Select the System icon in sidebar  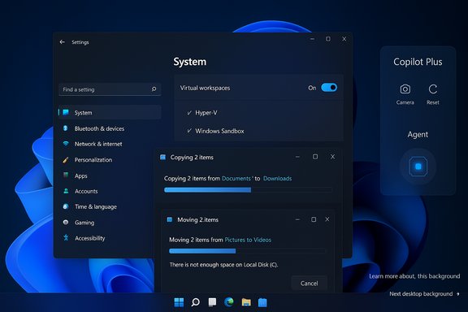click(x=66, y=112)
